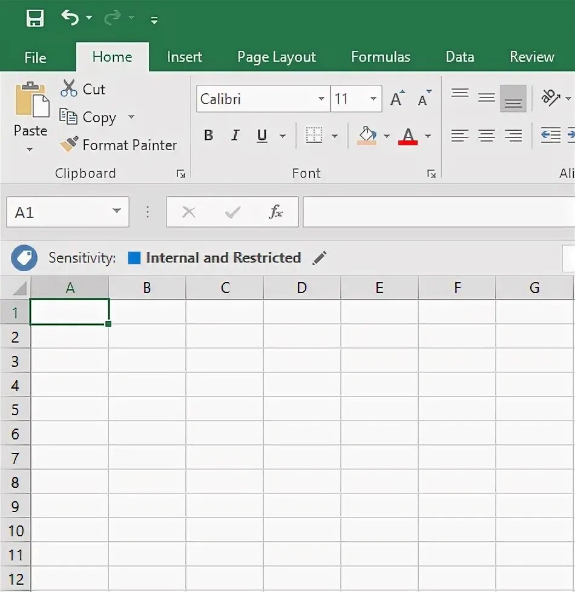This screenshot has height=592, width=575.
Task: Toggle bold formatting
Action: click(x=208, y=135)
